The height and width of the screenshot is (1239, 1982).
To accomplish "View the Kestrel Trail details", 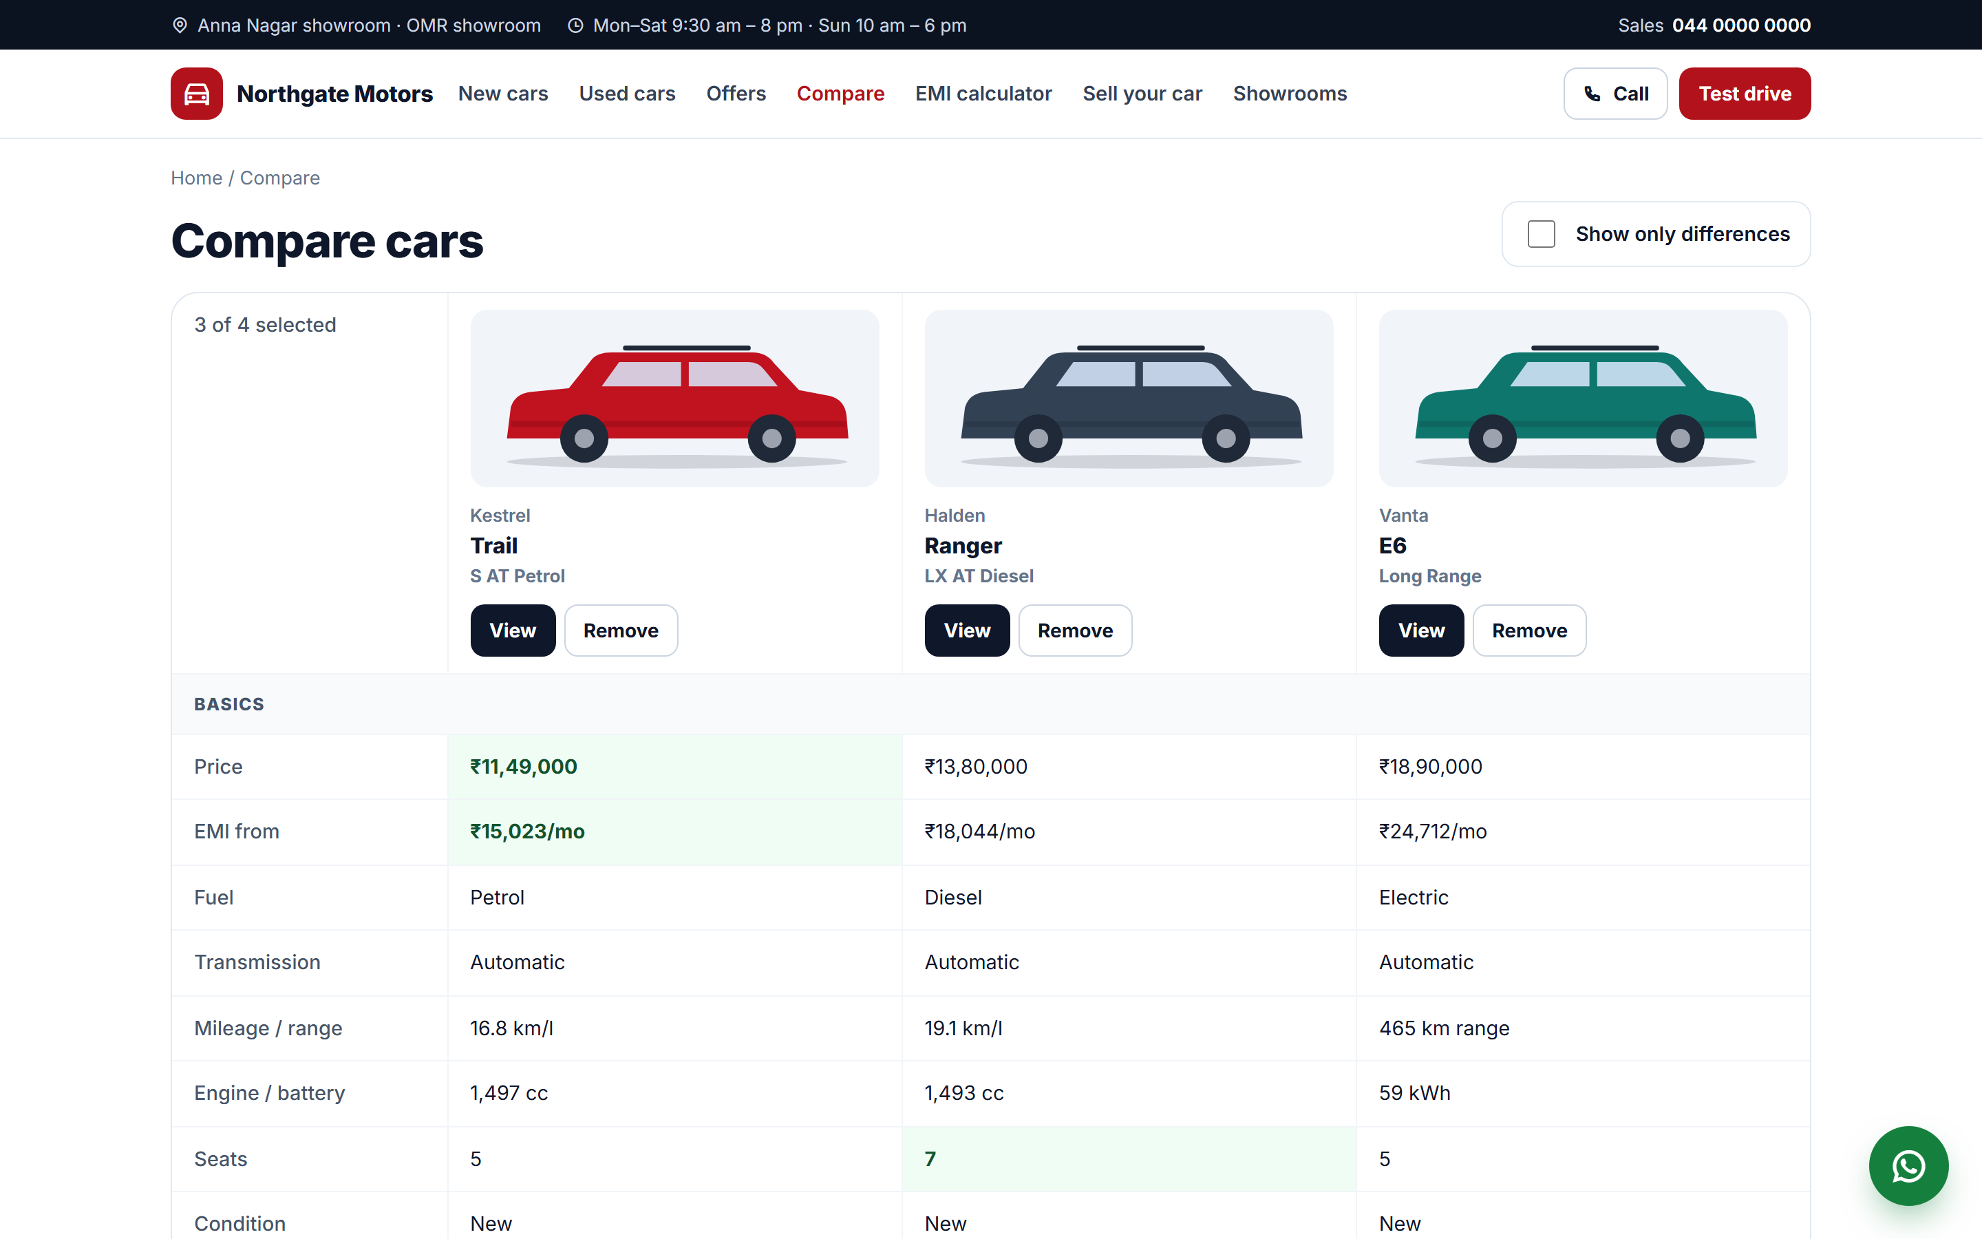I will [x=513, y=630].
